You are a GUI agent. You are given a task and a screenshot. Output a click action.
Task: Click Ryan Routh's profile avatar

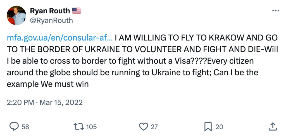16,15
